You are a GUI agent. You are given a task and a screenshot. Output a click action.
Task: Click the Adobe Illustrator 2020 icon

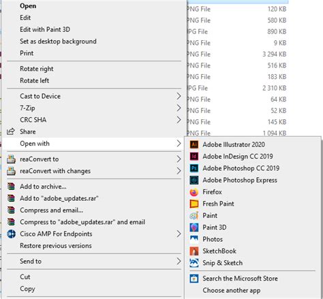click(194, 144)
